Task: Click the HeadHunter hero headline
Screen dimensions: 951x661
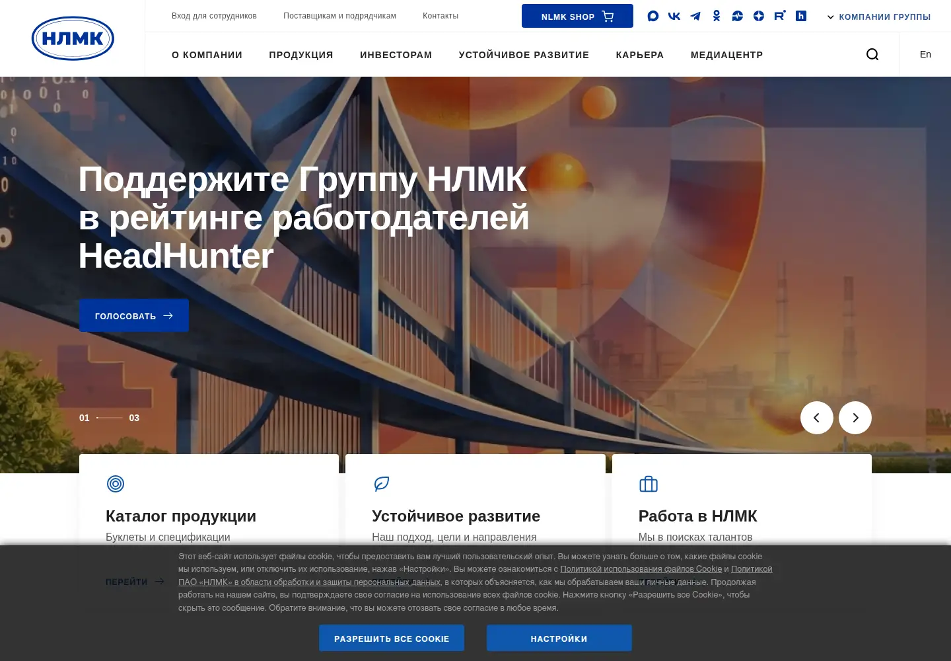Action: (x=304, y=217)
